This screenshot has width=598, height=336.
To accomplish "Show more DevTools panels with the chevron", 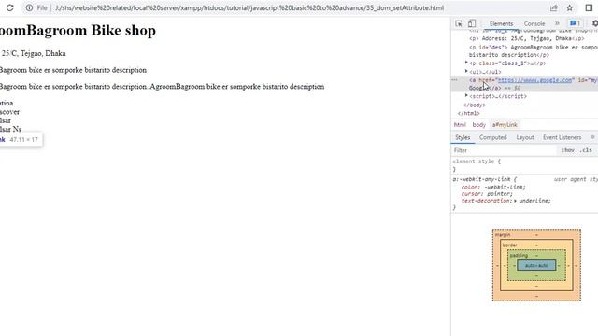I will 557,23.
